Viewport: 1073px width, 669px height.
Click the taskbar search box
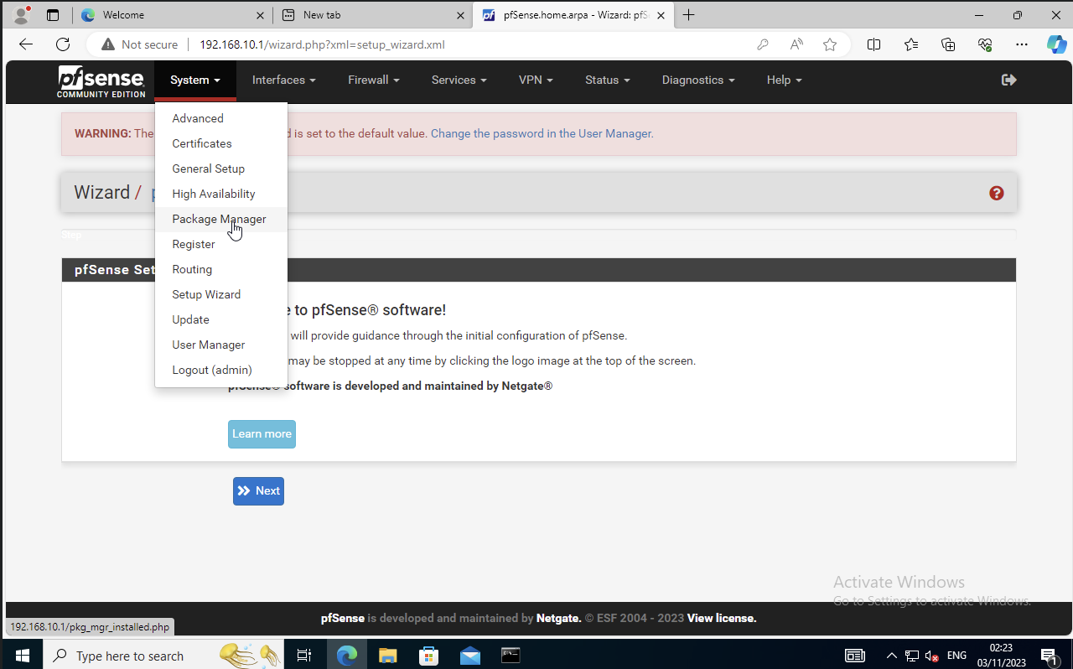pyautogui.click(x=162, y=656)
